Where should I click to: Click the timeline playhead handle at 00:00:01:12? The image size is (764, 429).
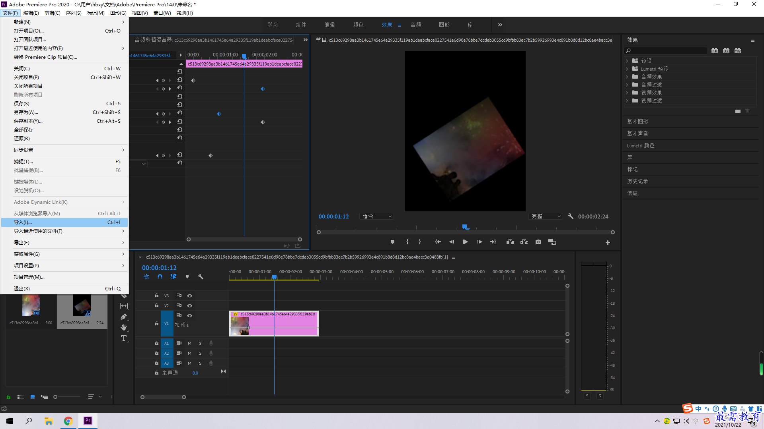[x=274, y=277]
